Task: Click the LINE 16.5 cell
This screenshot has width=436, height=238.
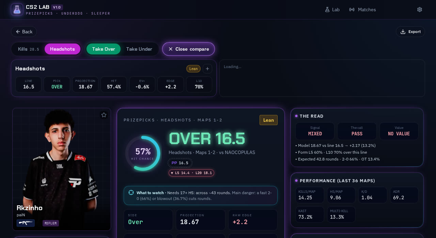Action: [29, 84]
